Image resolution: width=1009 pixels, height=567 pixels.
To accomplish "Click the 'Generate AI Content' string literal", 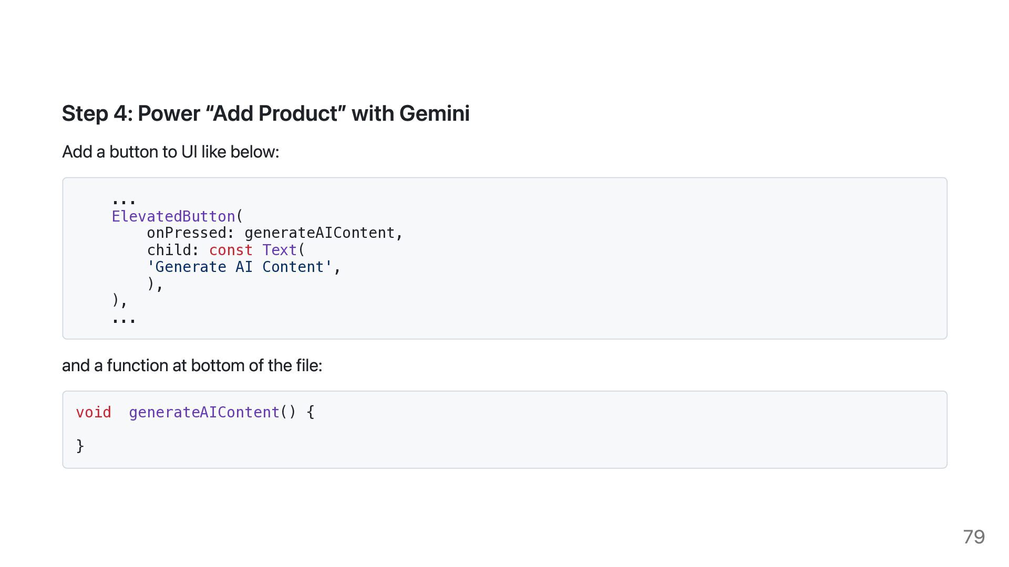I will click(240, 267).
